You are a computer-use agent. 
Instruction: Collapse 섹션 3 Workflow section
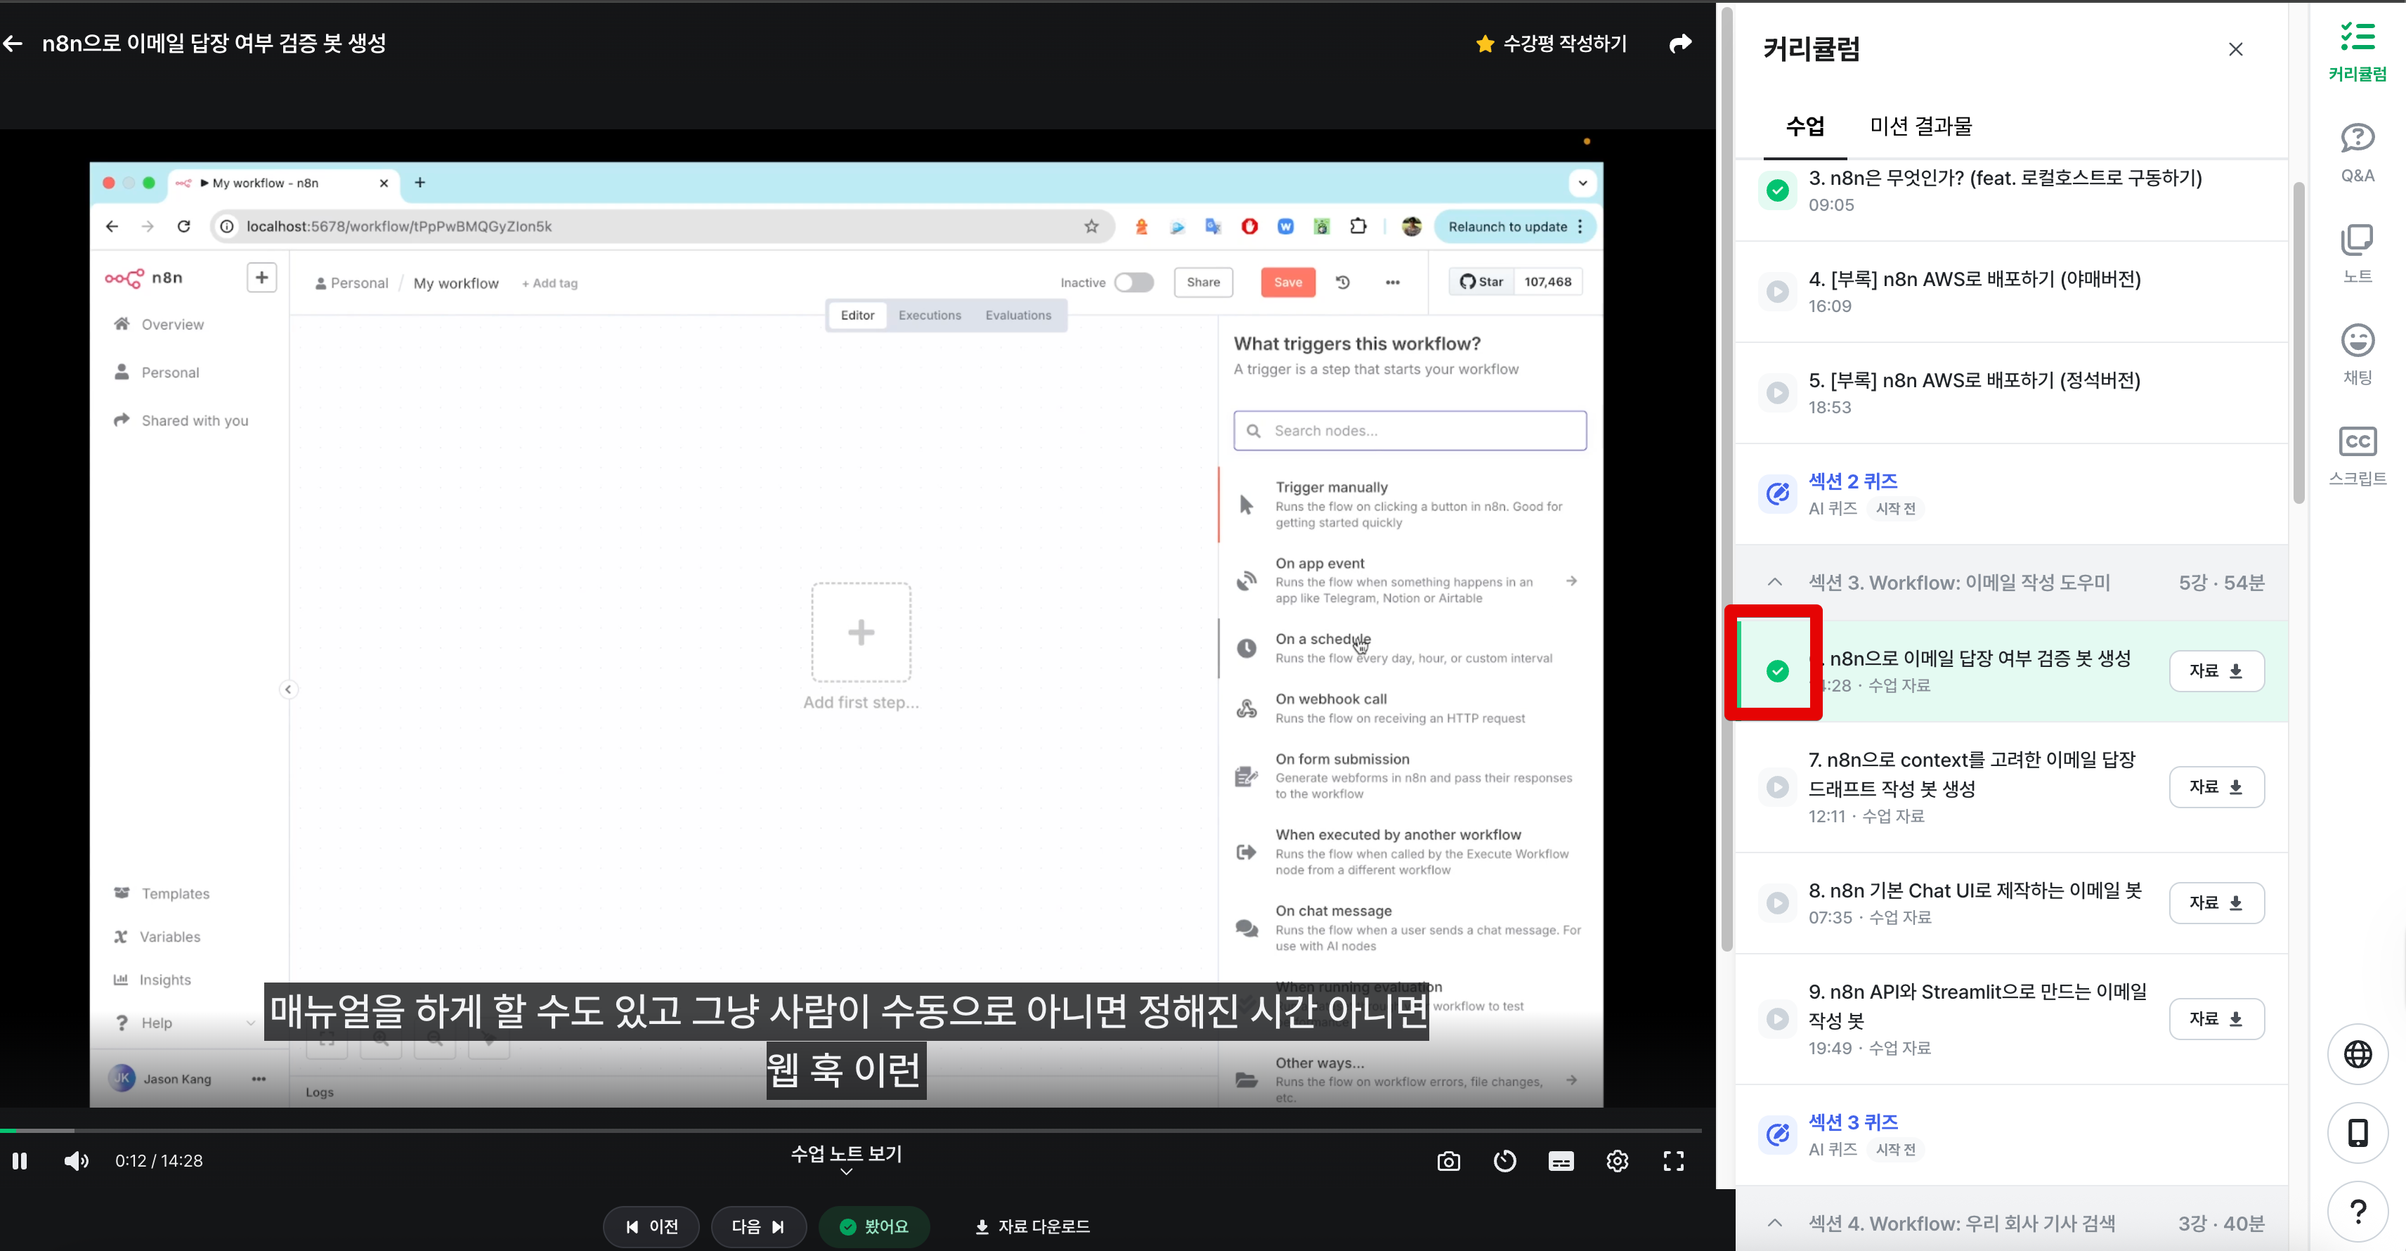[1774, 582]
